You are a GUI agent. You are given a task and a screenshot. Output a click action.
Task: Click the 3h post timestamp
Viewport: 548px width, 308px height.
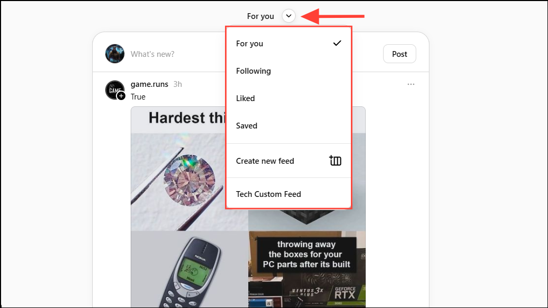(178, 84)
